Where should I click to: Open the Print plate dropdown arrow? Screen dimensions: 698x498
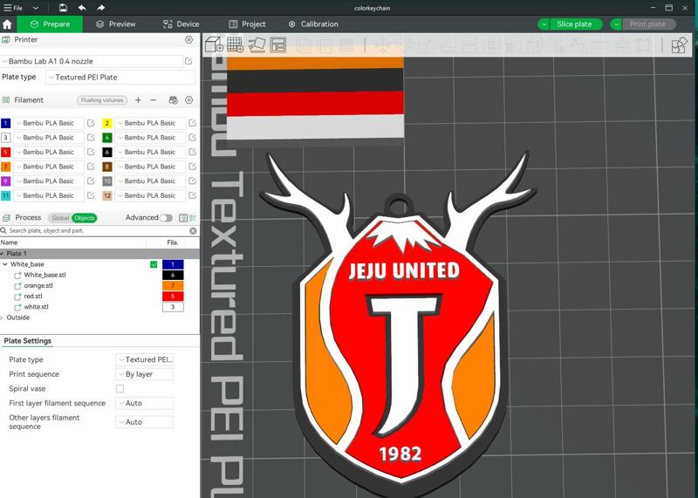[616, 24]
